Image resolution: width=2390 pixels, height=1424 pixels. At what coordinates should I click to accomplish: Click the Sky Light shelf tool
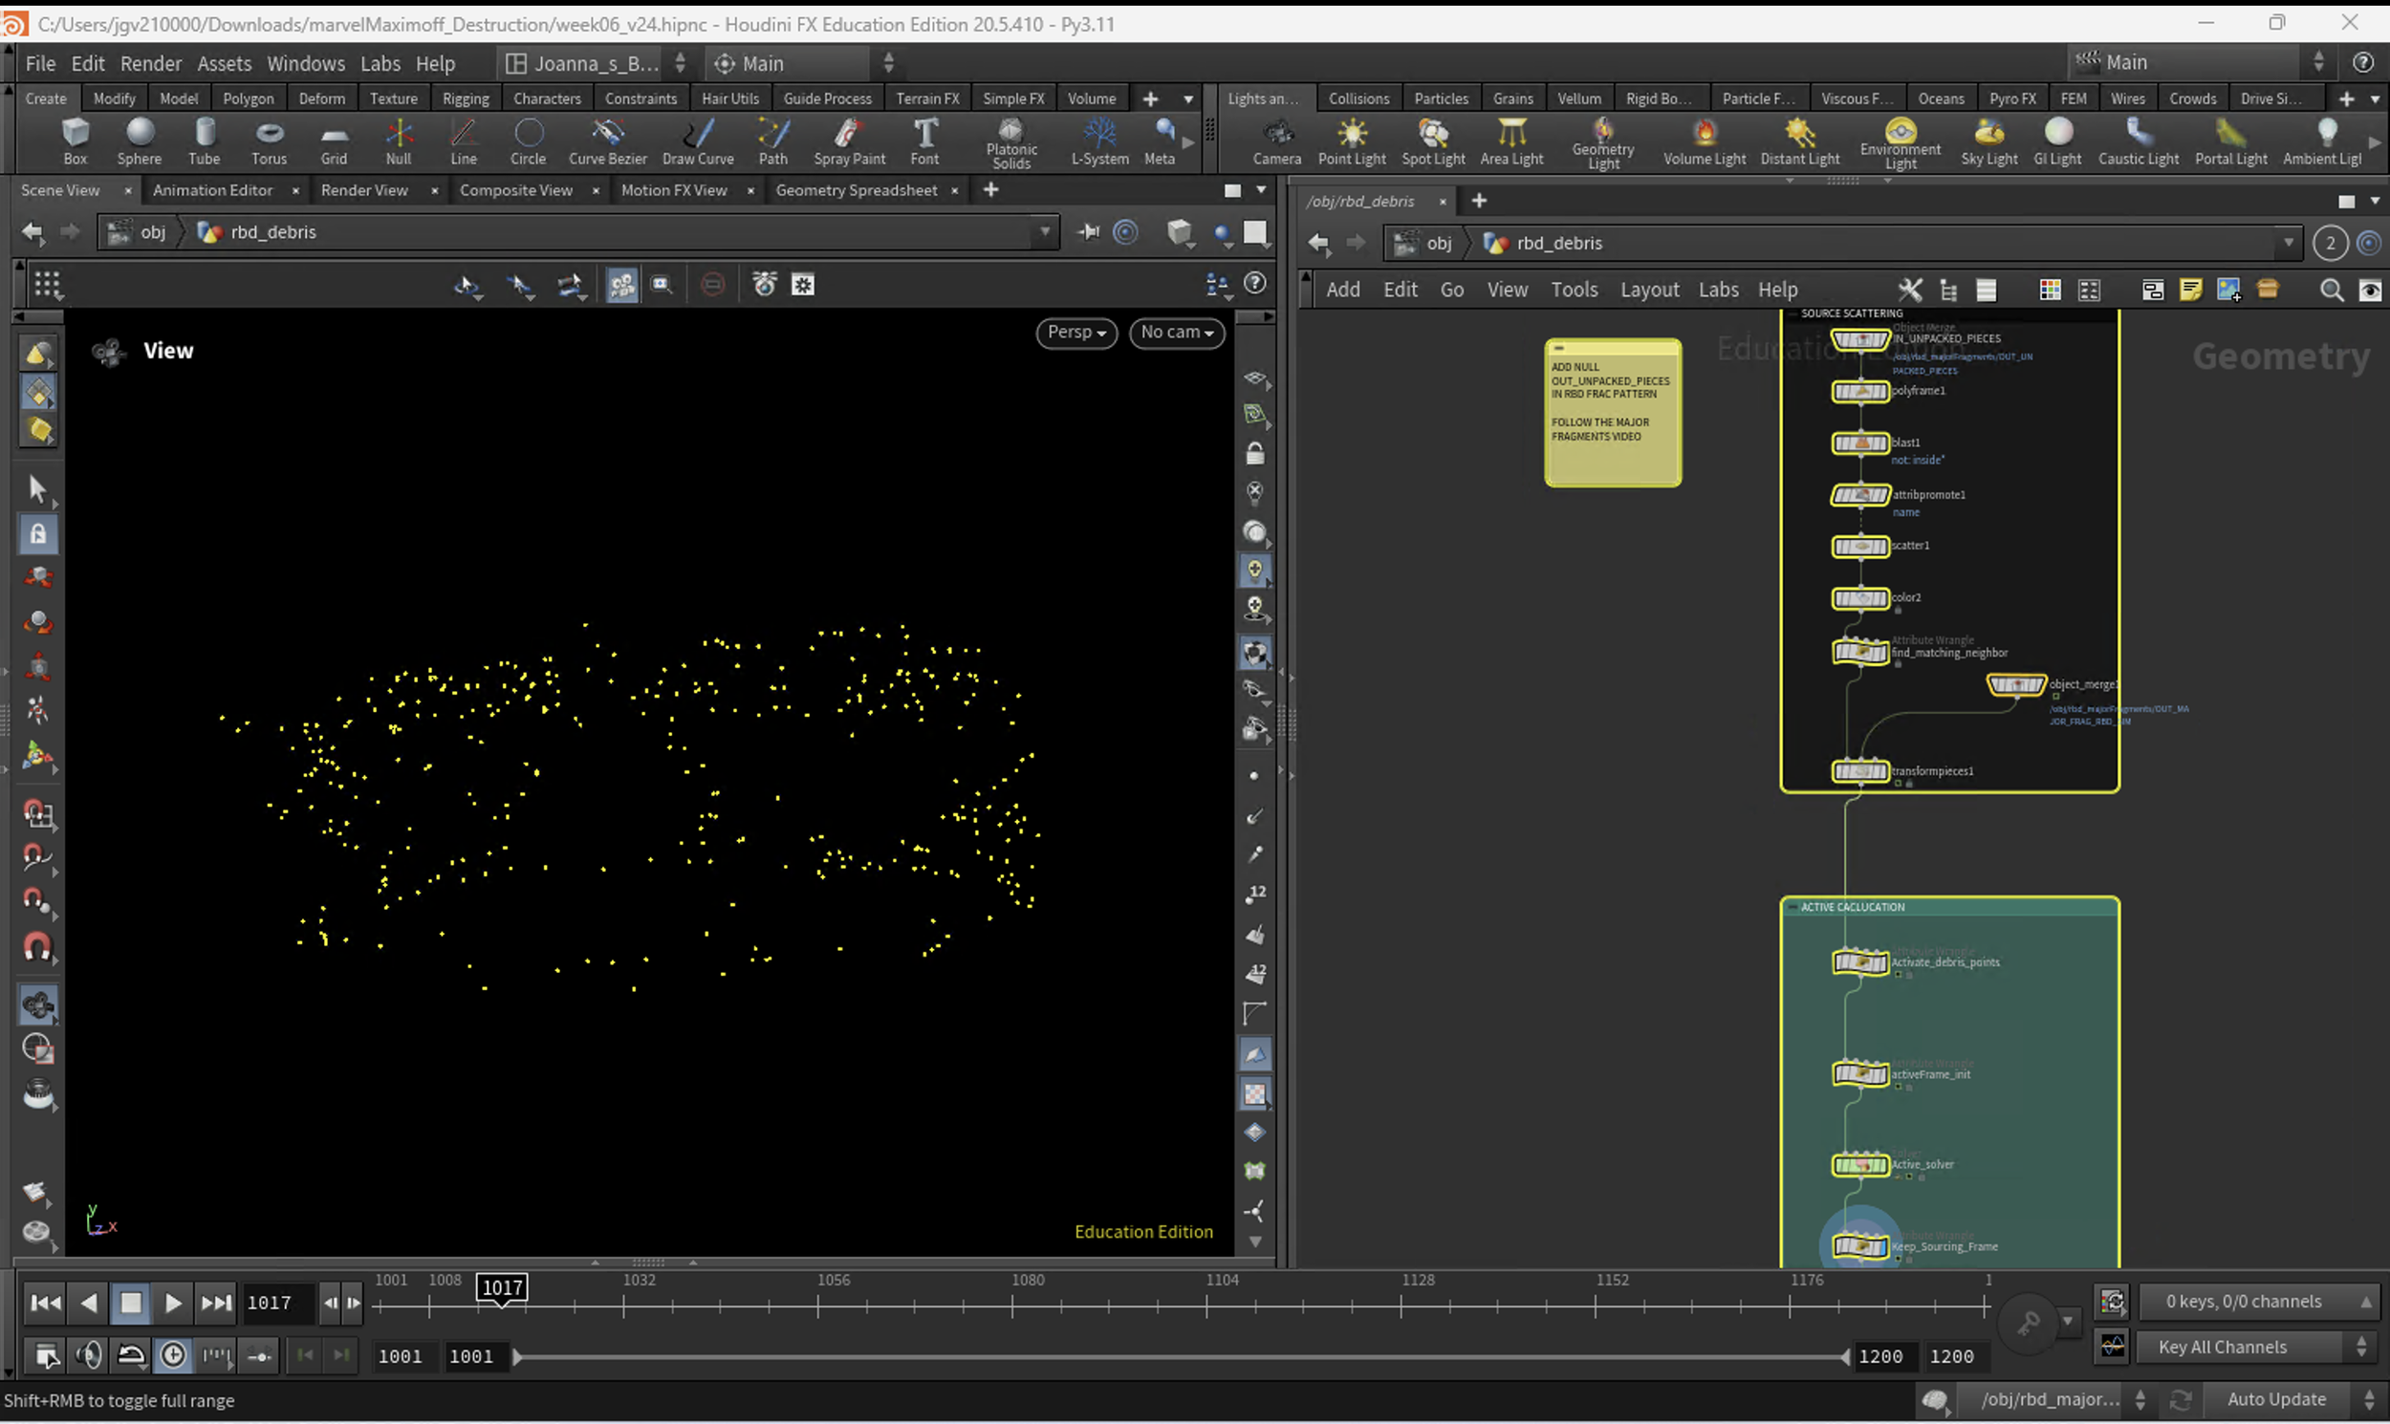point(1988,140)
